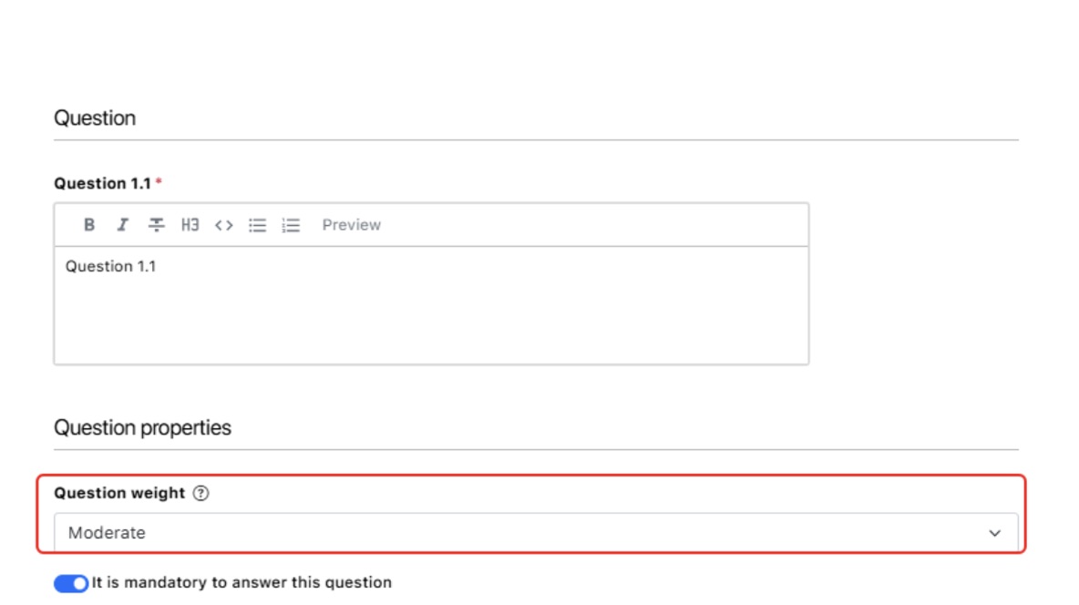Click the Question properties section heading
1079x605 pixels.
(x=142, y=427)
